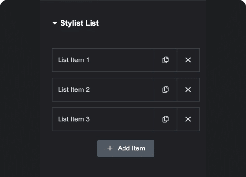Expand the List Item 3 row
Viewport: 246px width, 177px height.
coord(103,119)
